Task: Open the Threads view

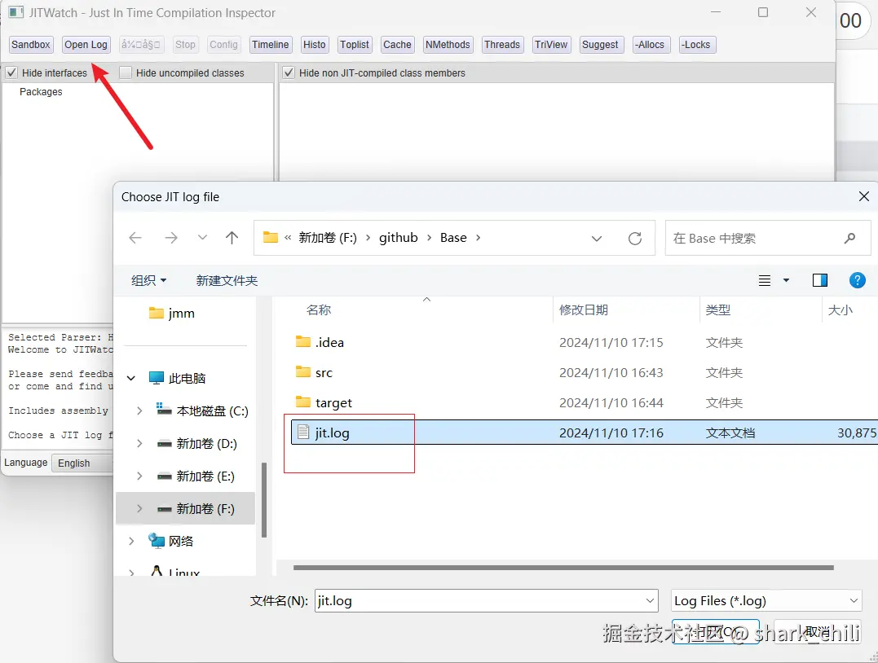Action: [x=502, y=45]
